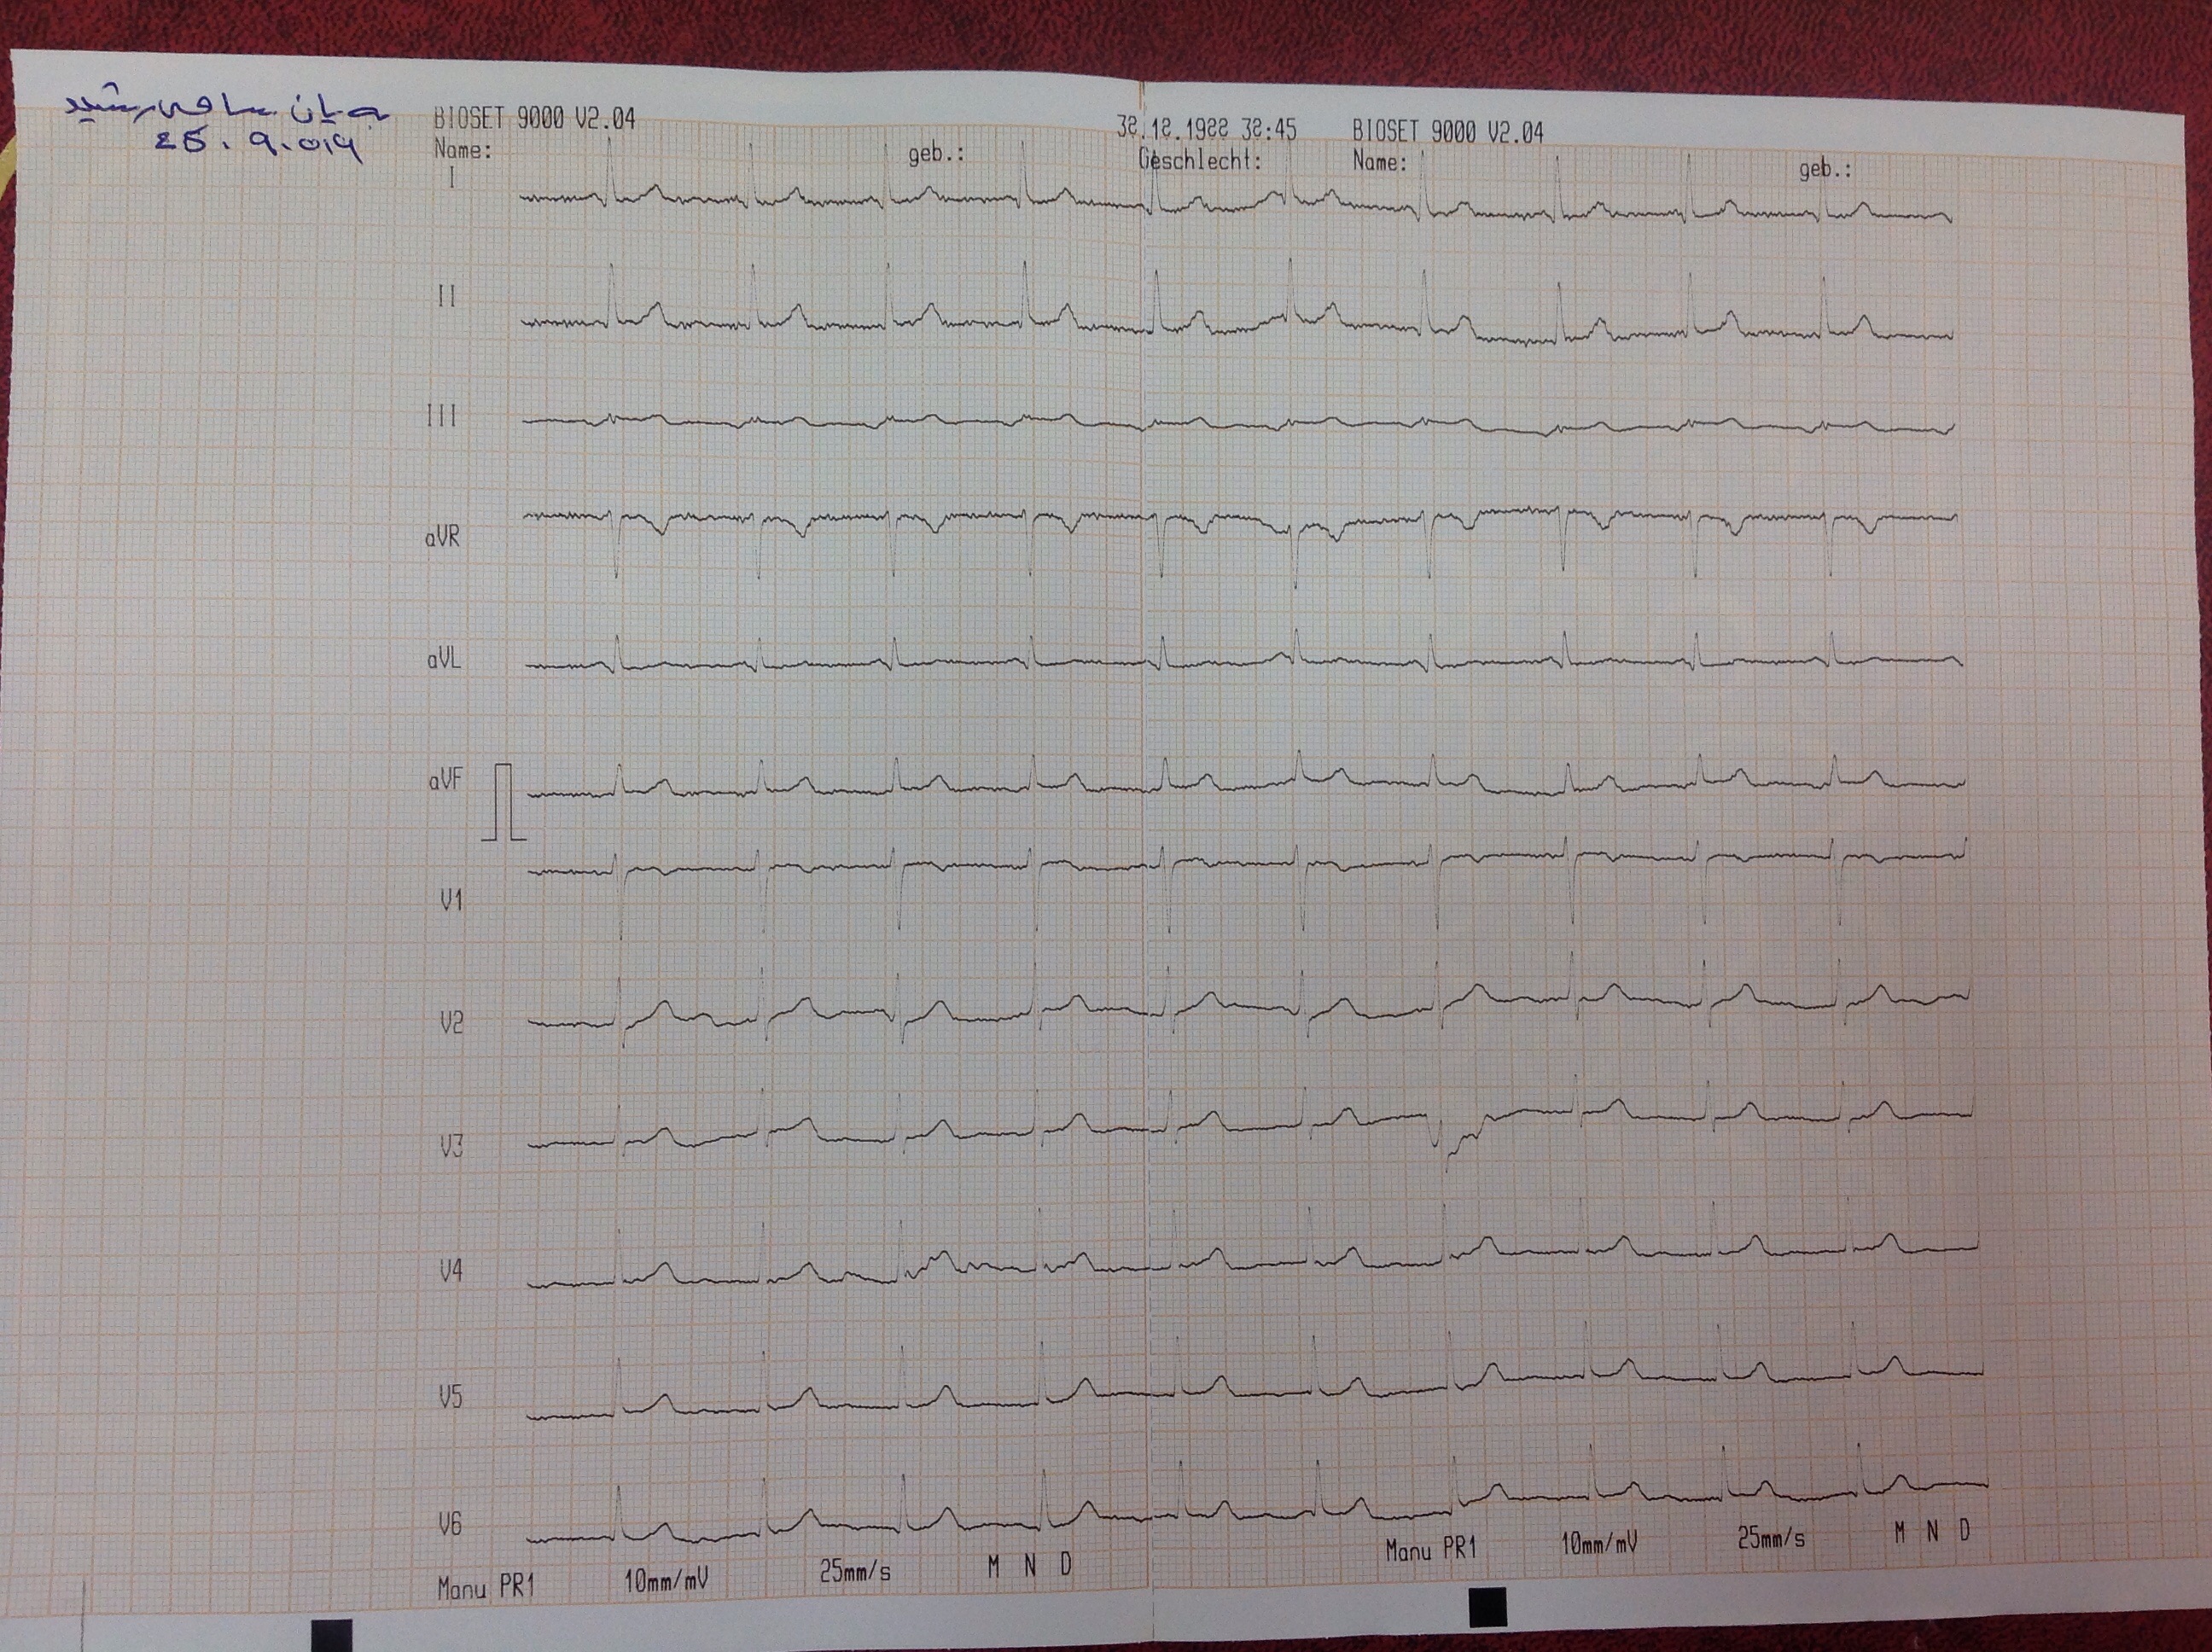Click the left Manu PR1 text
The image size is (2212, 1652).
pos(485,1587)
